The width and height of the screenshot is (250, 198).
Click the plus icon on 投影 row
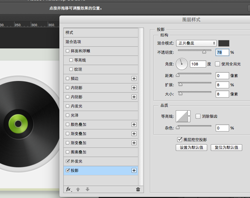pos(134,170)
